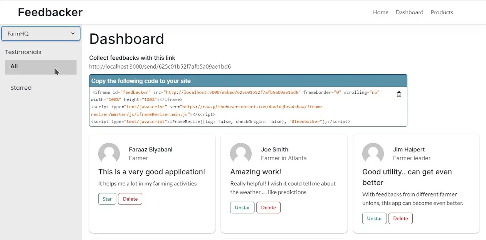Click the Feedbacker logo title
This screenshot has width=486, height=240.
[50, 12]
